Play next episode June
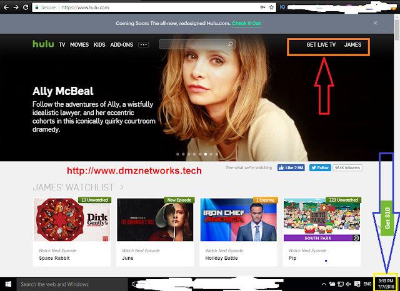 click(x=127, y=258)
